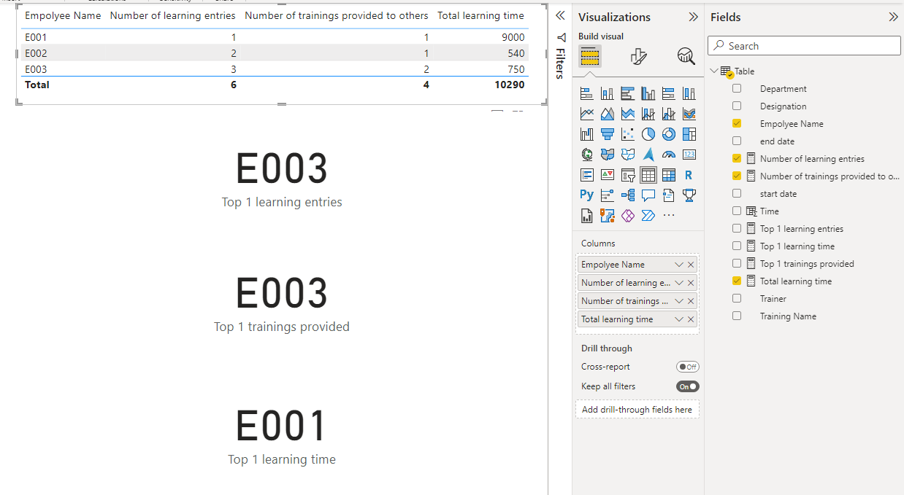Select the Decomposition tree visual
The image size is (904, 495).
point(627,195)
